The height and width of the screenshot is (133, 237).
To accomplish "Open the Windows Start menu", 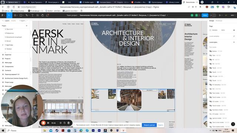I will 3,130.
